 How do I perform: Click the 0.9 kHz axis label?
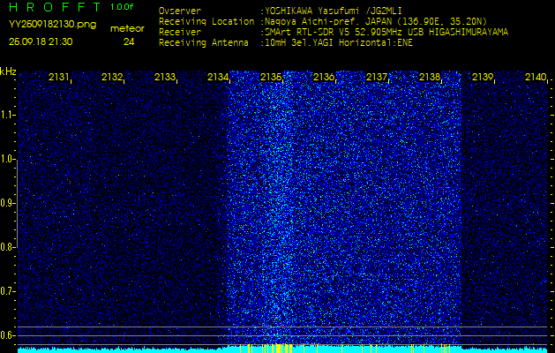coord(6,203)
